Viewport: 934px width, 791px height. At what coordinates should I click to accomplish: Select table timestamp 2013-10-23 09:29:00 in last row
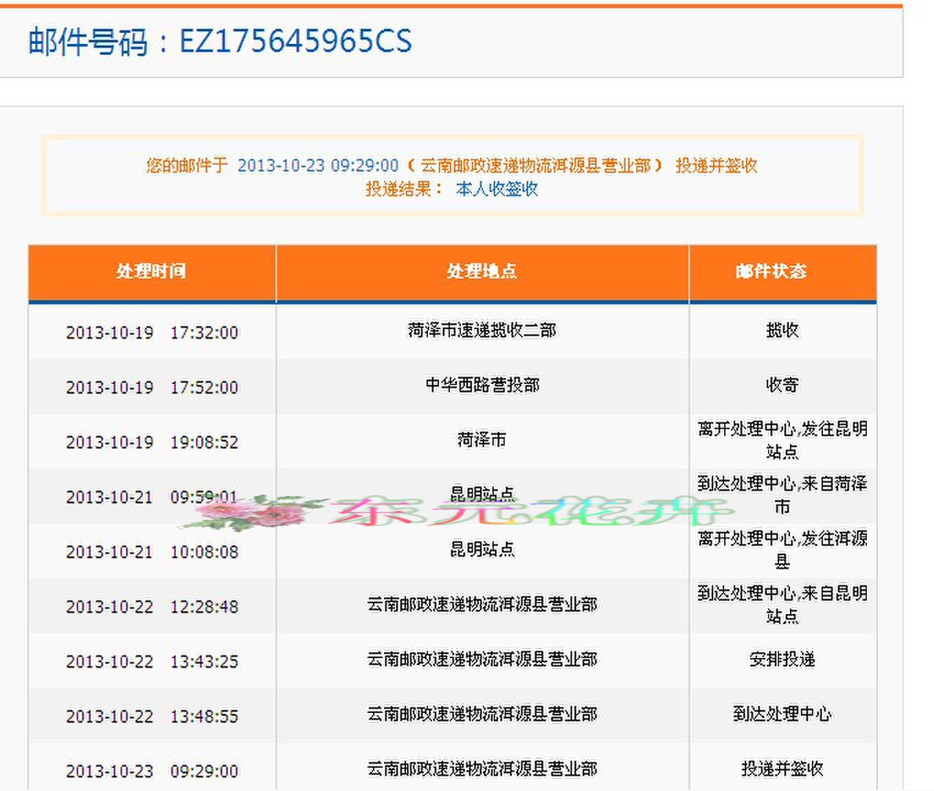[x=152, y=771]
